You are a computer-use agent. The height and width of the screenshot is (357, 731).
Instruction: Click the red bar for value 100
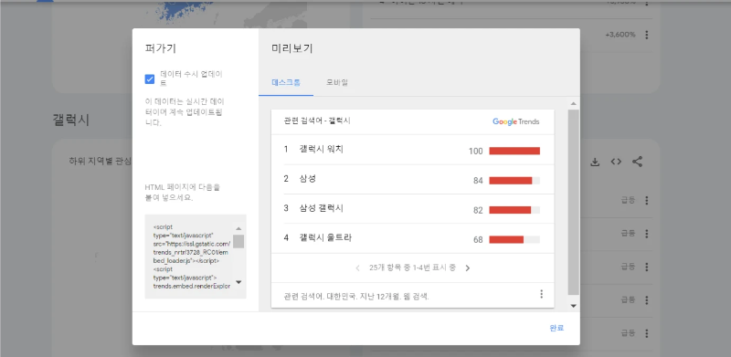[514, 151]
